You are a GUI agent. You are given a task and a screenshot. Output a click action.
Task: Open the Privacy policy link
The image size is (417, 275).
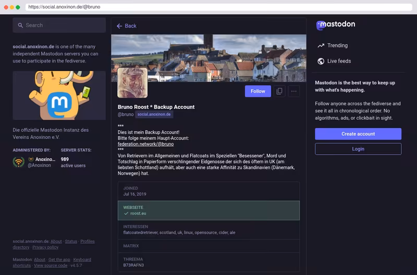pyautogui.click(x=45, y=247)
